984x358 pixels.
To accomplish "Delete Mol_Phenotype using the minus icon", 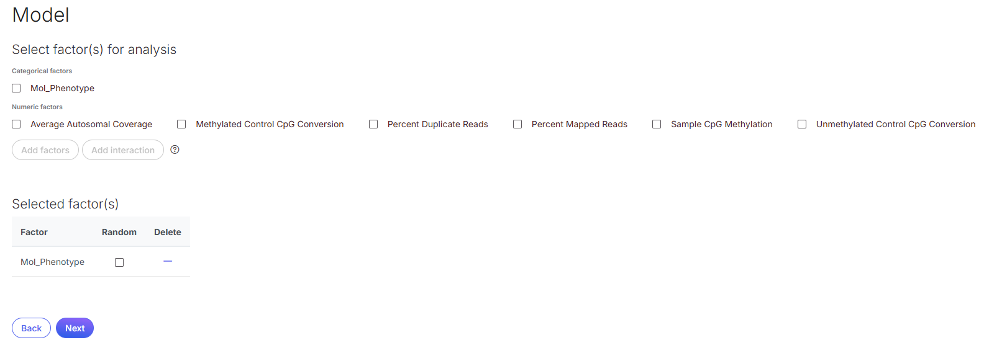I will coord(168,261).
